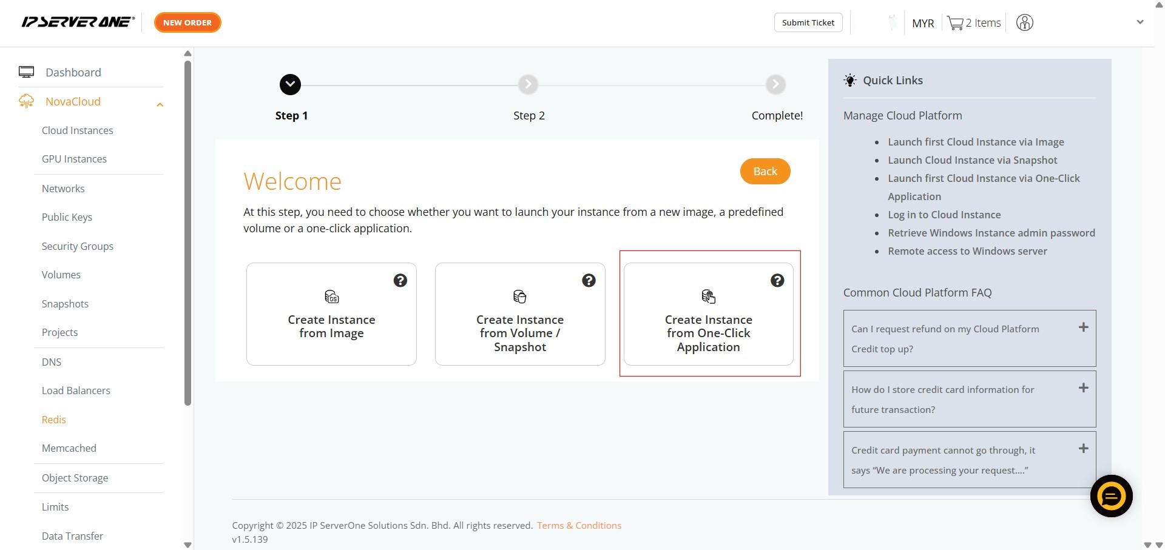
Task: Go to Security Groups in sidebar
Action: tap(77, 246)
